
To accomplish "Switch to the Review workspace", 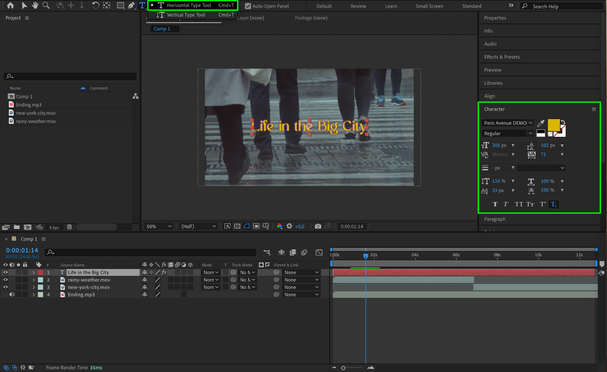I will tap(358, 6).
